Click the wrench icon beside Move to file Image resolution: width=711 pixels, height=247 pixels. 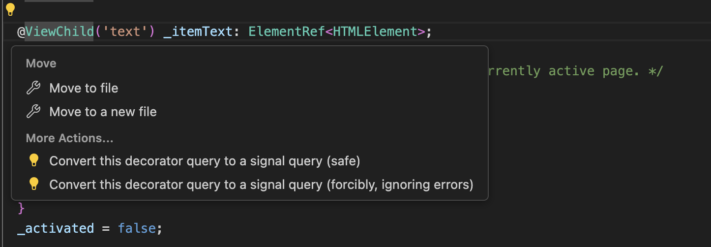(33, 88)
